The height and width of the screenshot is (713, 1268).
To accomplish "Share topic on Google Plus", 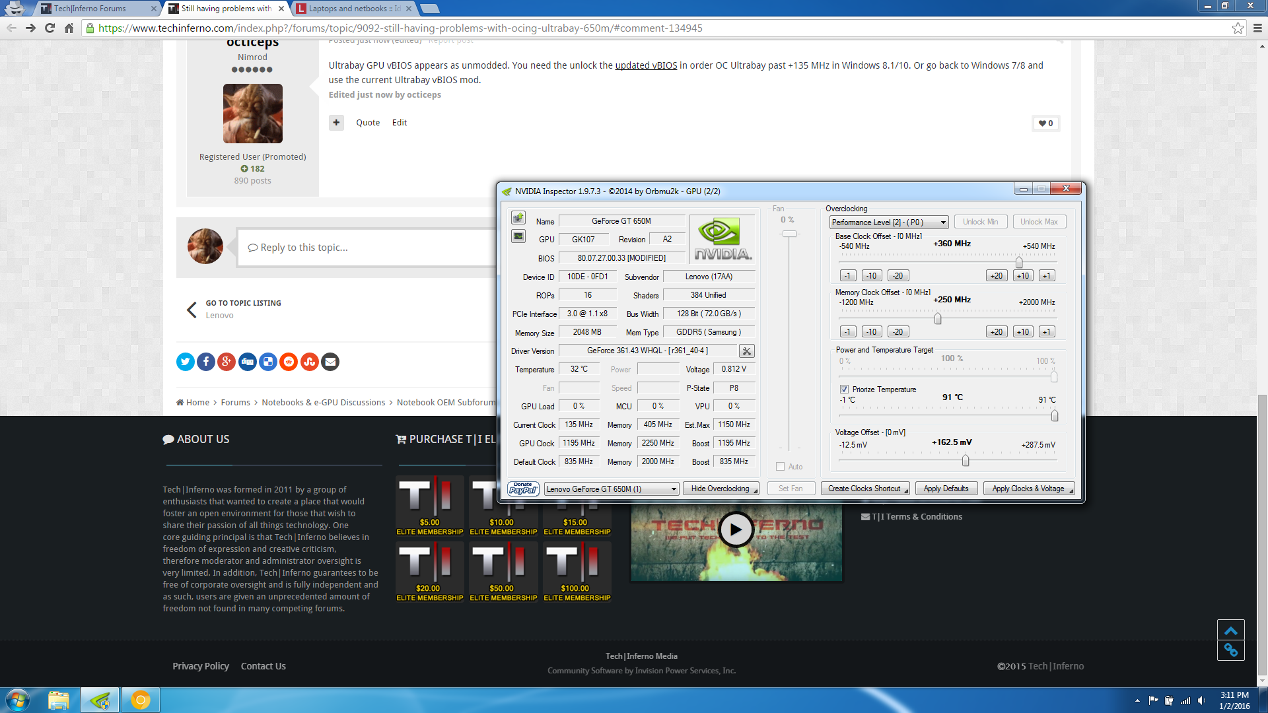I will pos(227,362).
